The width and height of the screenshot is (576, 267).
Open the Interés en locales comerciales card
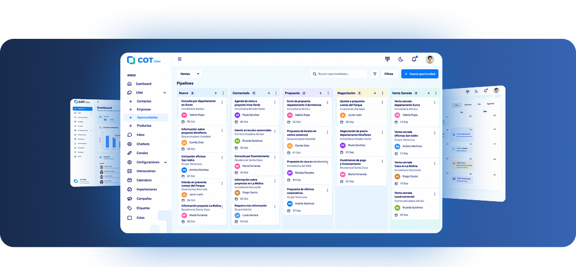(255, 139)
